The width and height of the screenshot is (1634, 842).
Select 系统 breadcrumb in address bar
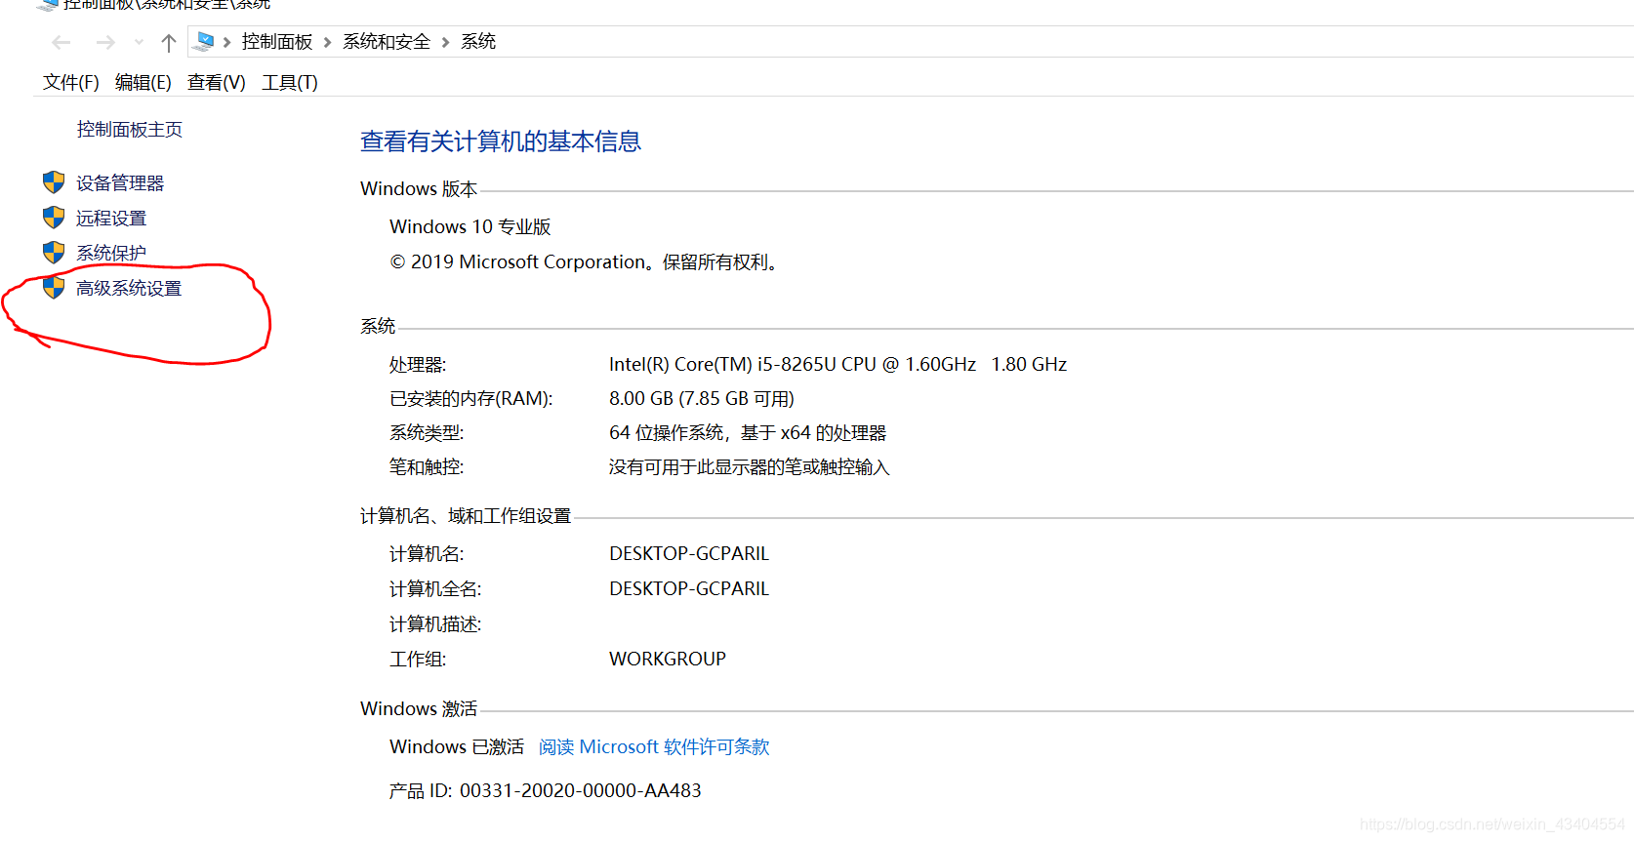478,41
